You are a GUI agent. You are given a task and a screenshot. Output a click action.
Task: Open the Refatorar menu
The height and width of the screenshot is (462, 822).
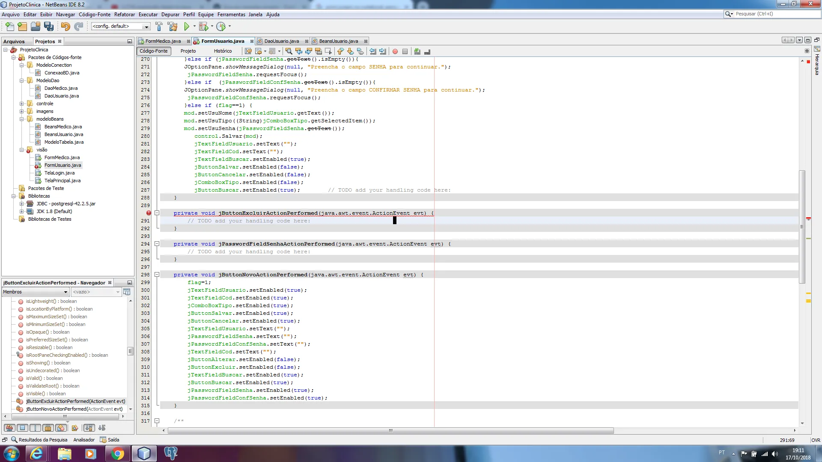pos(124,15)
